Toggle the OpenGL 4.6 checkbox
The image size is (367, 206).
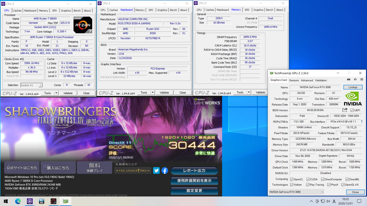[x=343, y=185]
